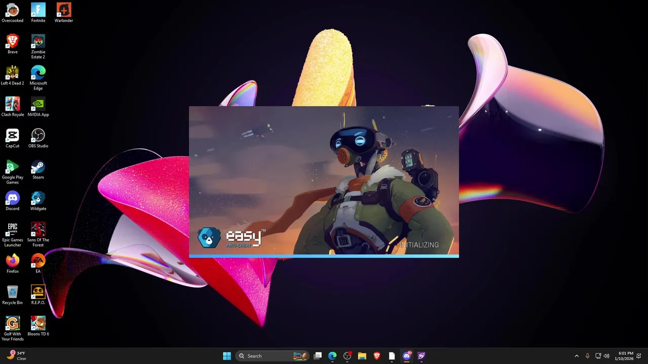
Task: Open the Clash Royale desktop icon
Action: pos(12,107)
